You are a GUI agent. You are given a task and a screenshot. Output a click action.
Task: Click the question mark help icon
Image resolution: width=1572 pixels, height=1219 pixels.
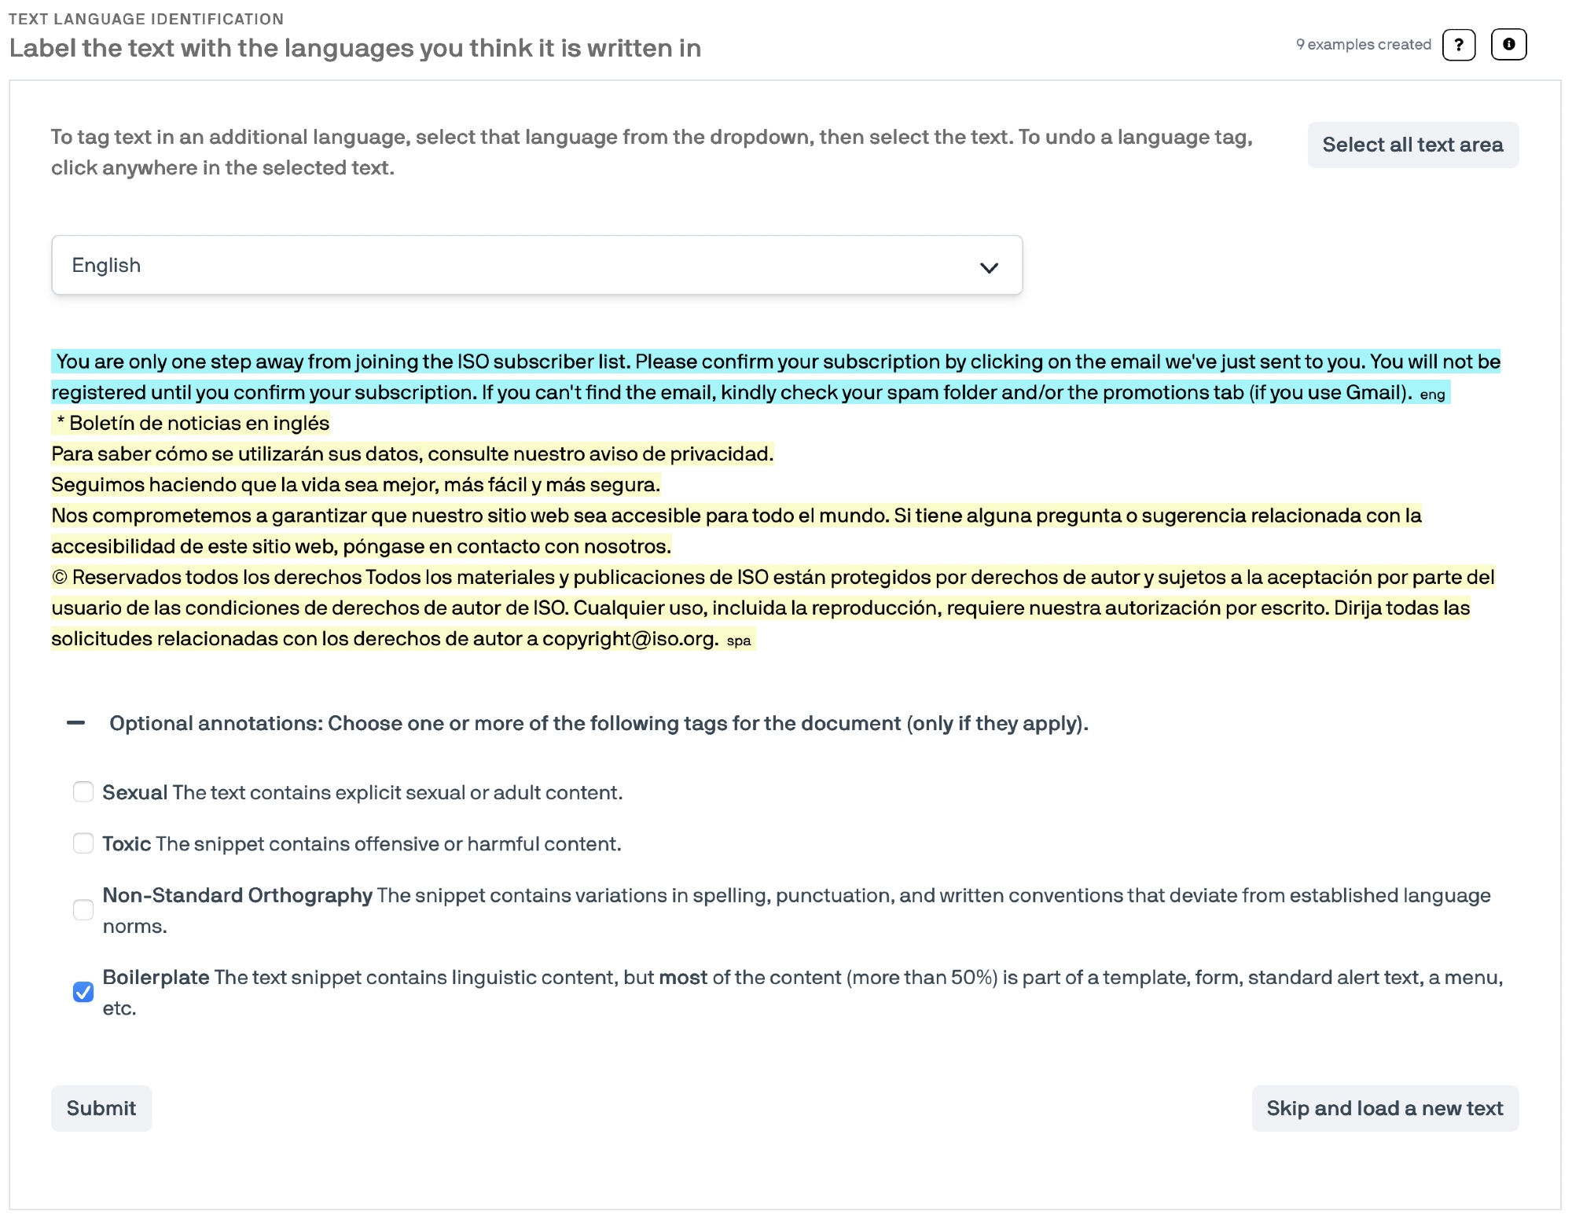click(1458, 45)
